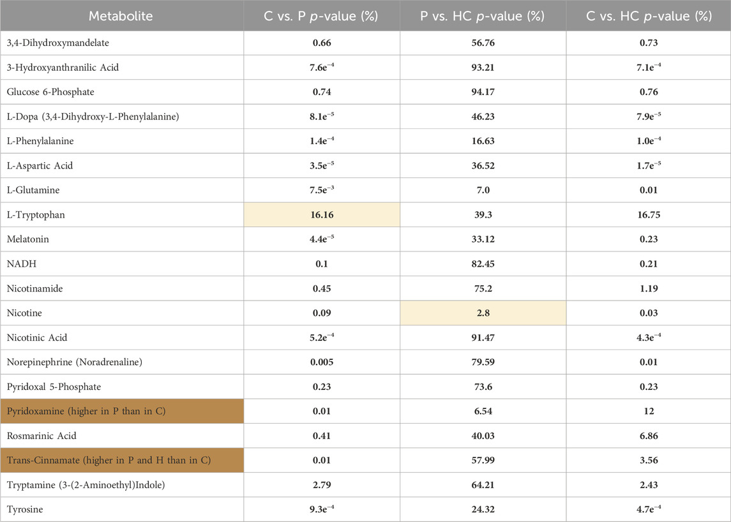
Task: Select value 57.99 in the Trans-Cinnamate row
Action: (483, 460)
